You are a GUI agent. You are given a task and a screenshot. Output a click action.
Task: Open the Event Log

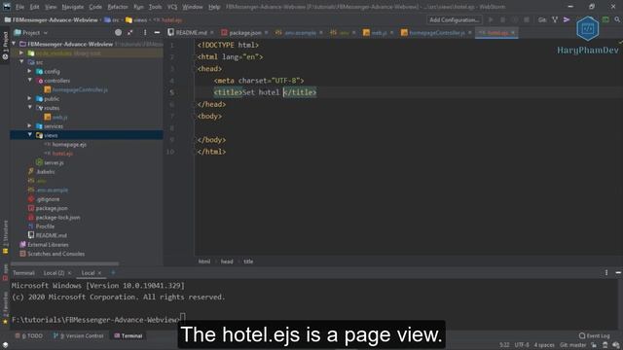pyautogui.click(x=595, y=335)
